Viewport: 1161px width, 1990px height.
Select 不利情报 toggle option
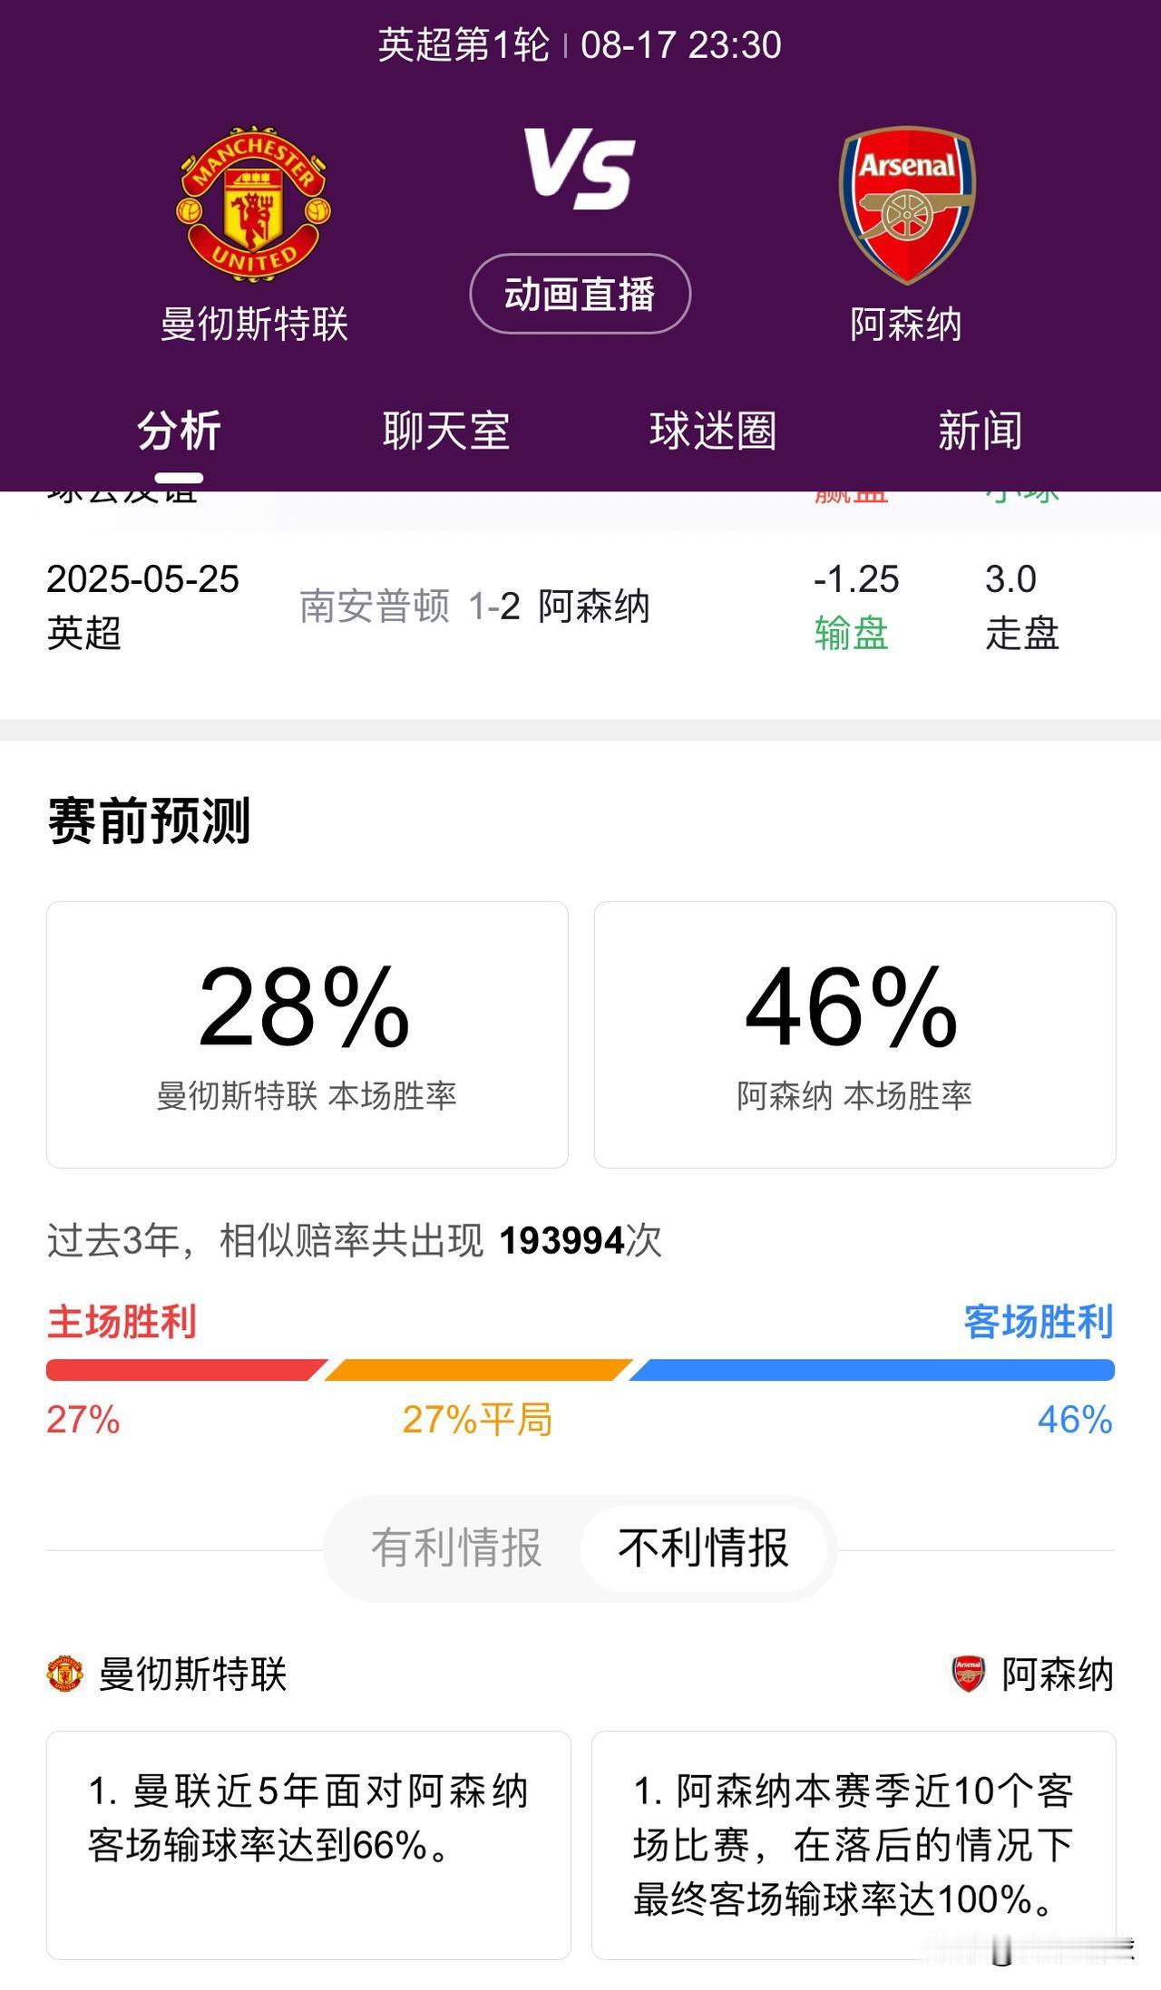(x=703, y=1548)
